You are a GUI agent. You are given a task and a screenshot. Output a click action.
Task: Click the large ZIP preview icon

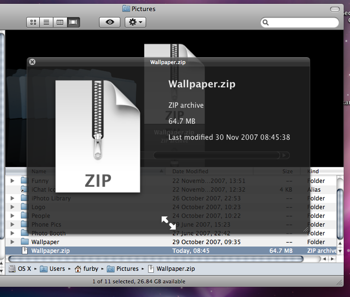coord(98,136)
